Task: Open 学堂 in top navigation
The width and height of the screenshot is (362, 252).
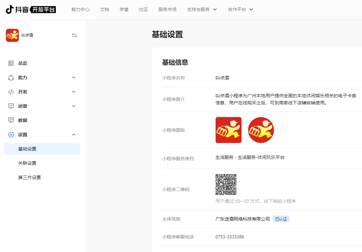Action: click(124, 9)
